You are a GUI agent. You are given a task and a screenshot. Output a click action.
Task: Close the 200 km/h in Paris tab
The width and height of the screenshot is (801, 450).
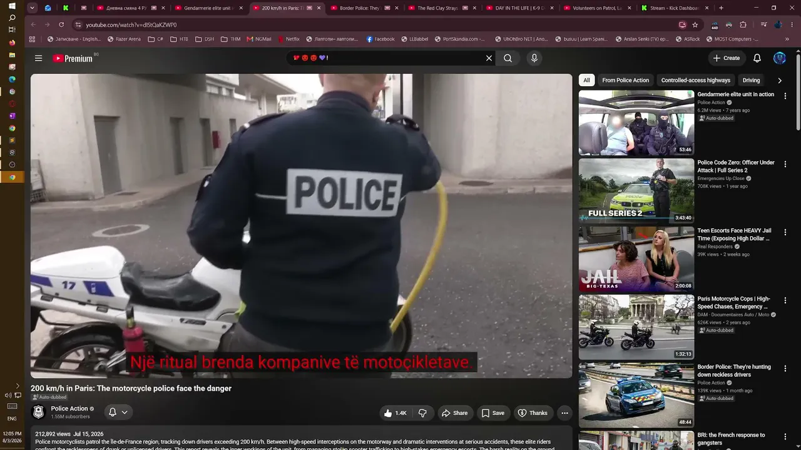(x=319, y=8)
